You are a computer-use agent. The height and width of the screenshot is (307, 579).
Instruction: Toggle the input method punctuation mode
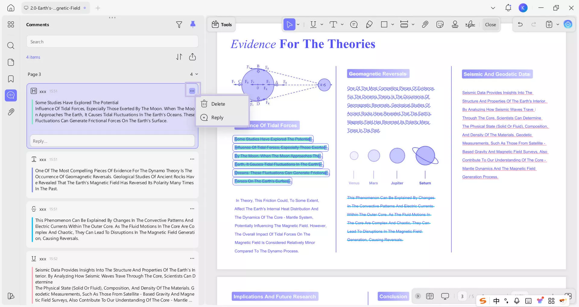tap(506, 301)
